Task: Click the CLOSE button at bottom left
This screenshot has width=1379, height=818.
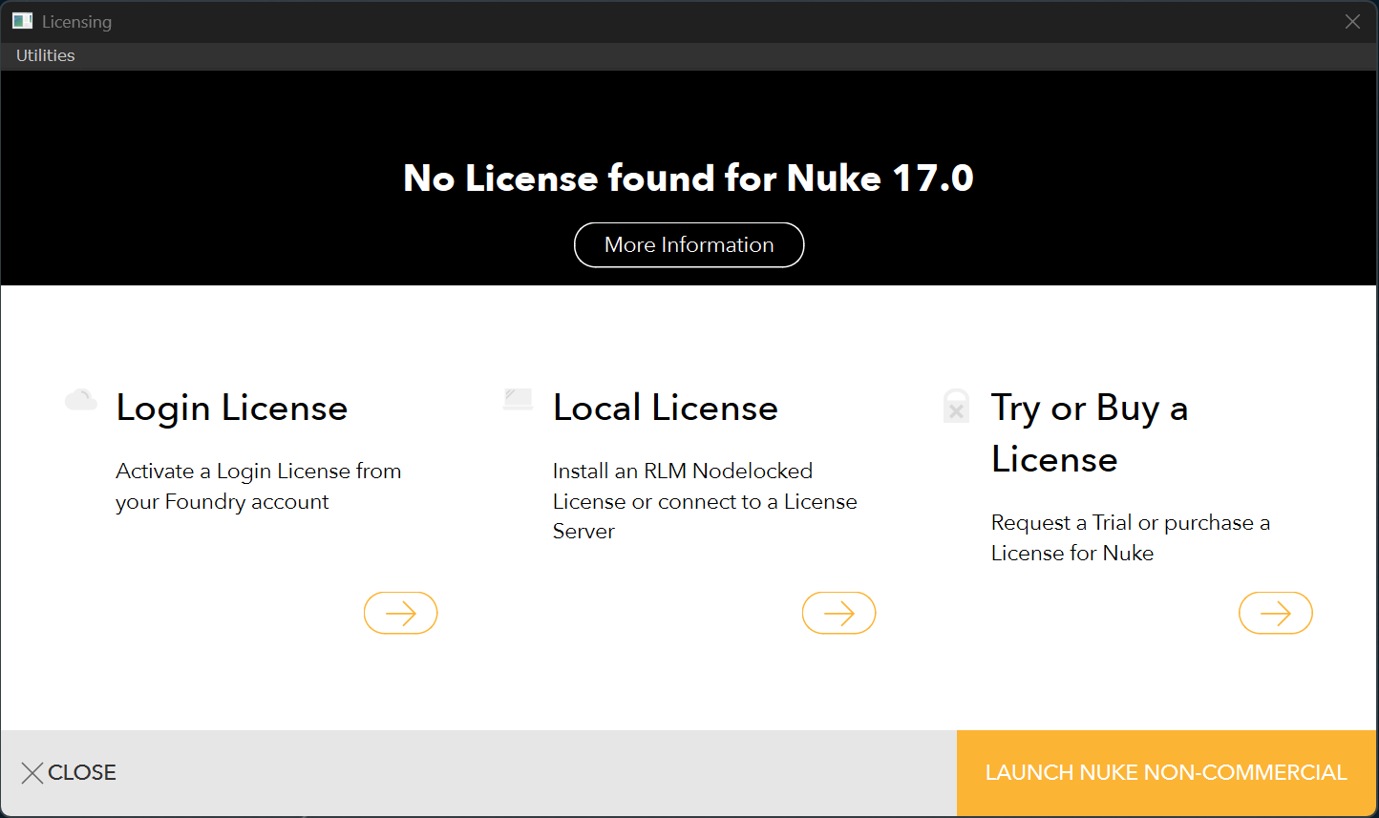Action: (x=69, y=773)
